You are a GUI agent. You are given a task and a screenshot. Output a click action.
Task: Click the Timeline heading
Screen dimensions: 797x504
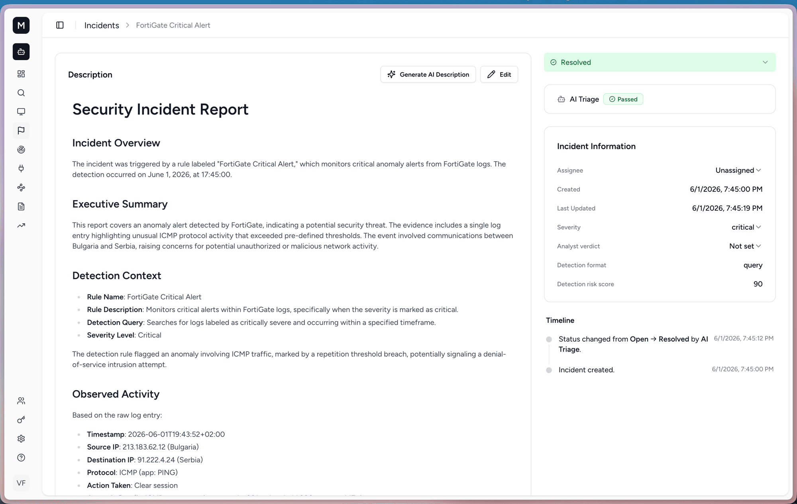click(x=560, y=320)
